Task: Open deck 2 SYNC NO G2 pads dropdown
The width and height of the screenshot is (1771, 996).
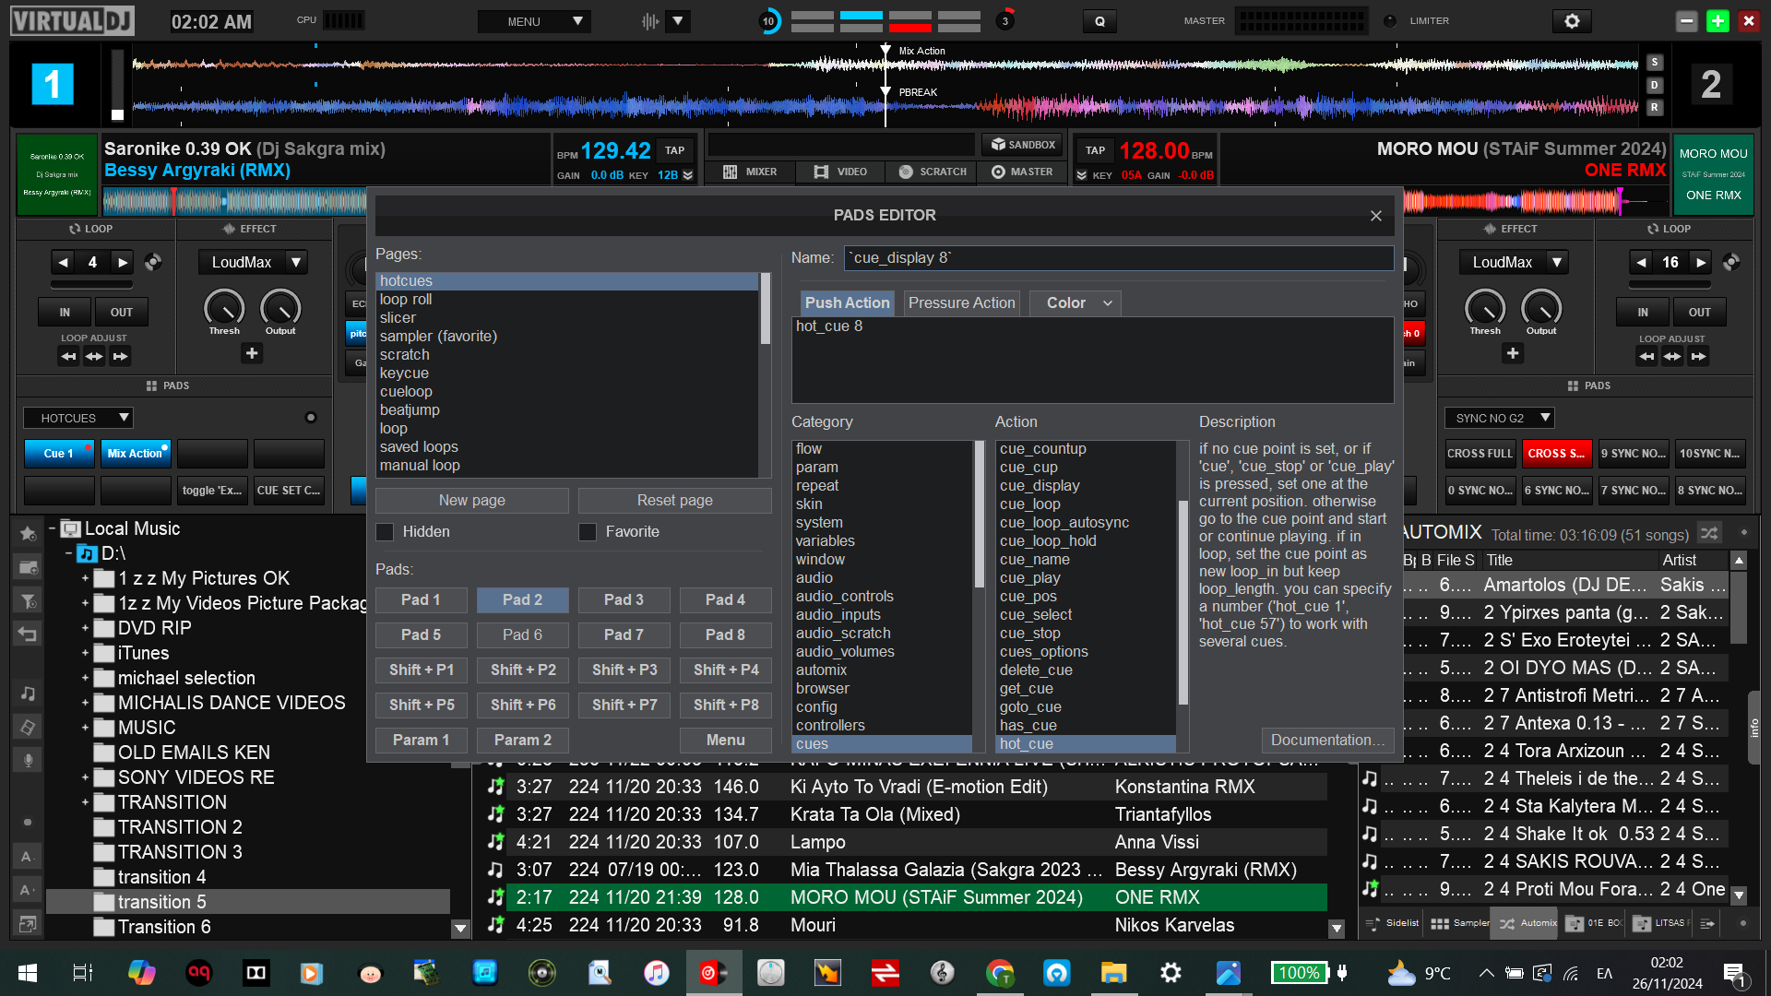Action: pyautogui.click(x=1500, y=419)
